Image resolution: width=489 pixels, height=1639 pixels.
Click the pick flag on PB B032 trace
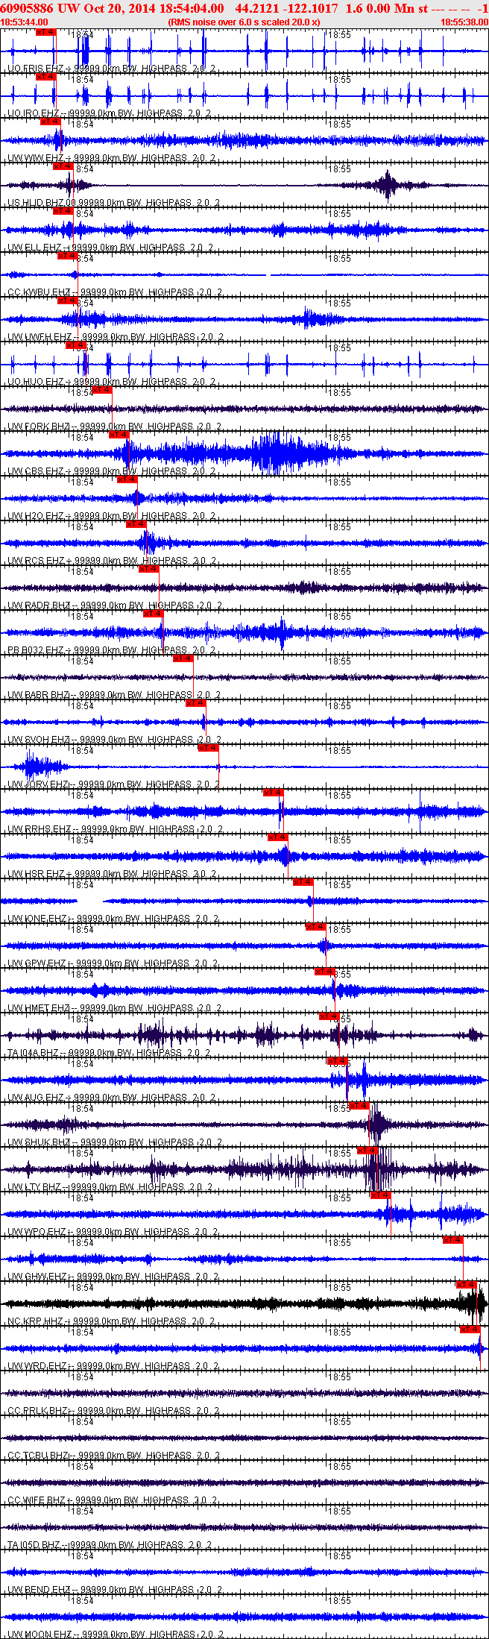[x=154, y=614]
